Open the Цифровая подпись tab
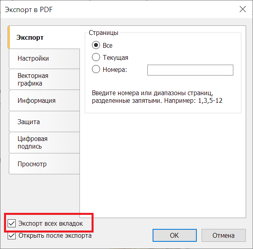The image size is (253, 249). point(44,143)
